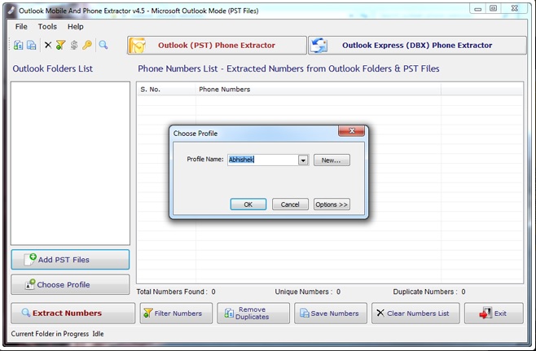Switch to Outlook (PST) Phone Extractor mode
536x351 pixels.
pos(217,46)
